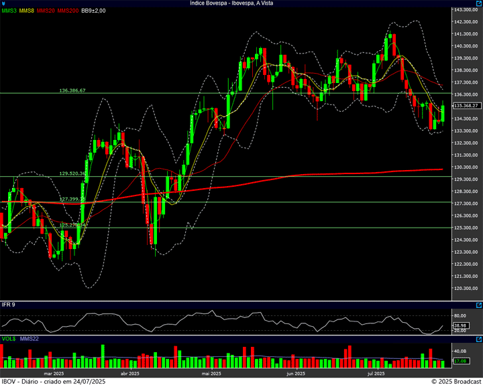Pop out the VOL$ volume panel
This screenshot has height=385, width=483.
click(x=479, y=339)
